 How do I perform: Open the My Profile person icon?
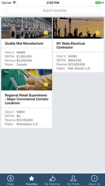coord(73,178)
